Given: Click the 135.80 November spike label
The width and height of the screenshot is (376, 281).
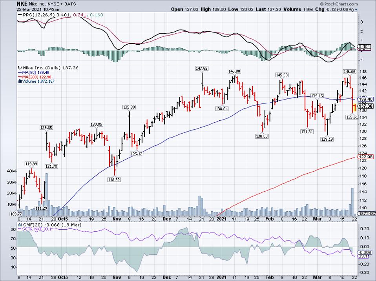Looking at the screenshot, I should [129, 107].
